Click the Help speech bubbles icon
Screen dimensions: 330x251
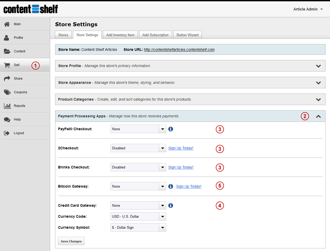[7, 119]
